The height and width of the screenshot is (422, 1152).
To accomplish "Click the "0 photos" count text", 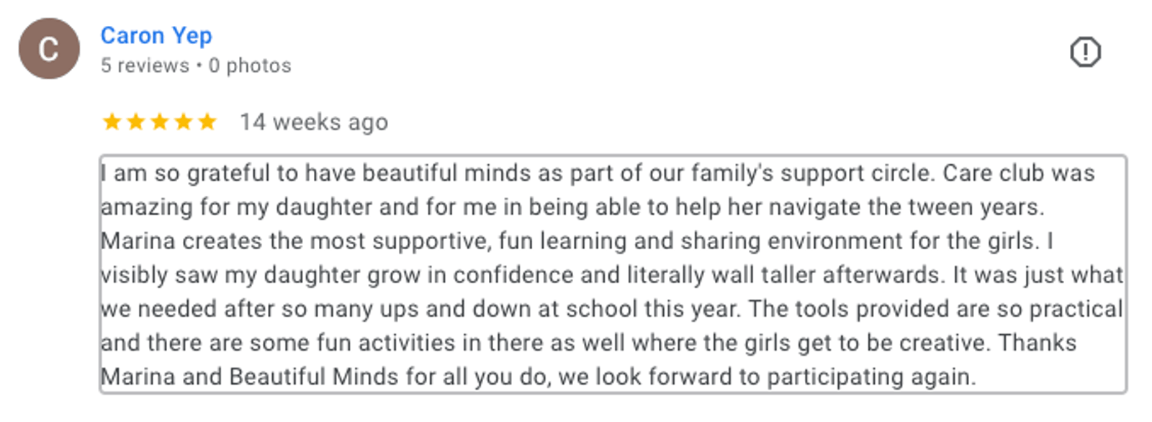I will point(250,66).
